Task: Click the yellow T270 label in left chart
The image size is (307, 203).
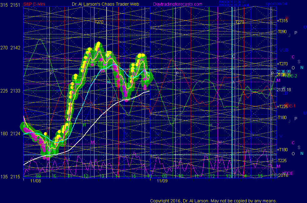Action: coord(99,22)
